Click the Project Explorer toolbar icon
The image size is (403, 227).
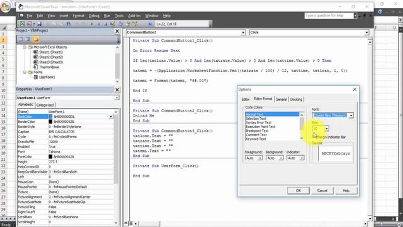pyautogui.click(x=121, y=24)
